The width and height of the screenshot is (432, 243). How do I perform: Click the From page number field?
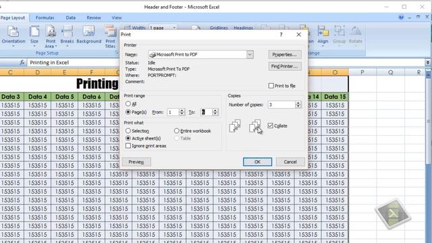pyautogui.click(x=173, y=112)
